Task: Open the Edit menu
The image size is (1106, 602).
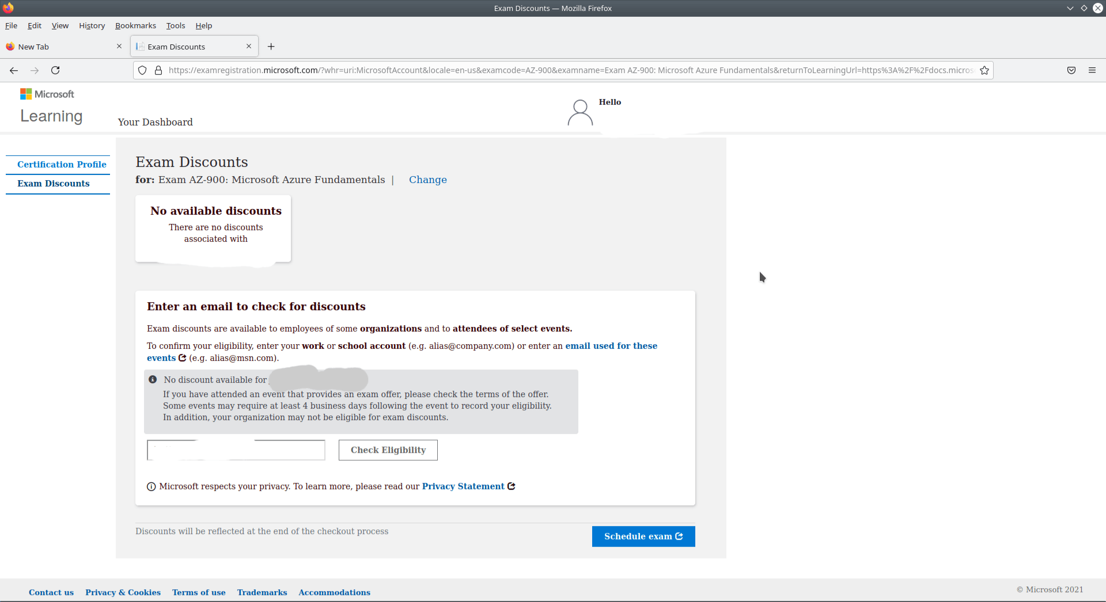Action: [x=35, y=25]
